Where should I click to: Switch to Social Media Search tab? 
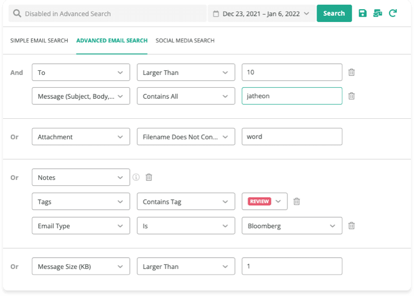click(185, 41)
